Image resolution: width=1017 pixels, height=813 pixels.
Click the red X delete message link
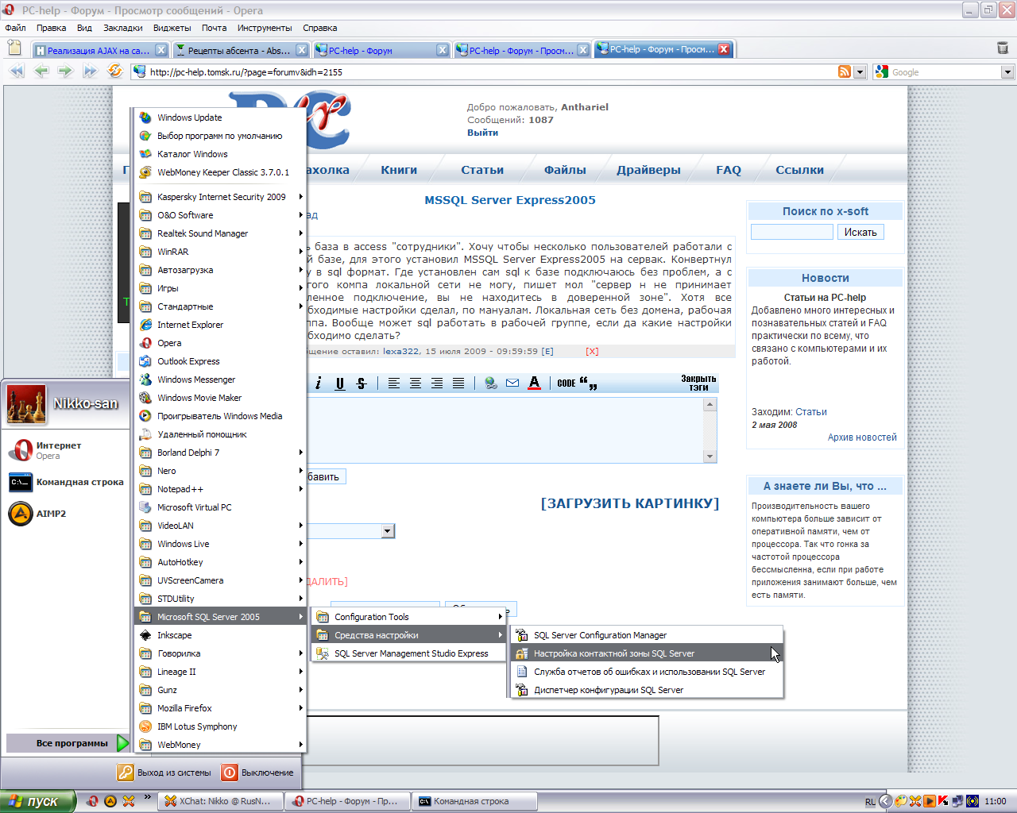click(x=592, y=351)
